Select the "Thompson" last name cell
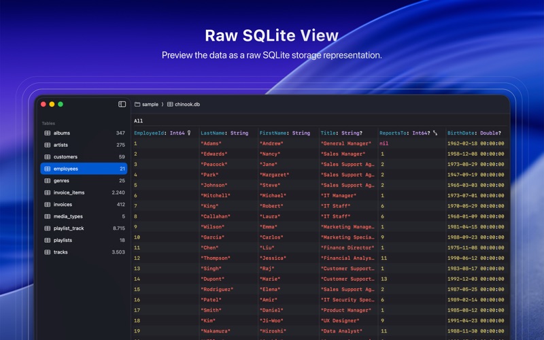 click(216, 258)
